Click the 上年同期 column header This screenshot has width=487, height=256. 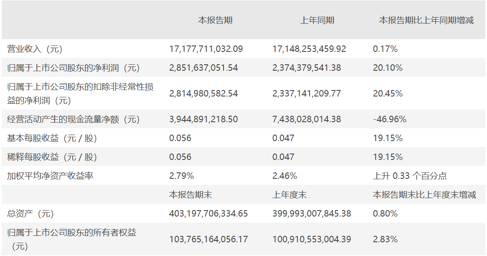pyautogui.click(x=317, y=21)
